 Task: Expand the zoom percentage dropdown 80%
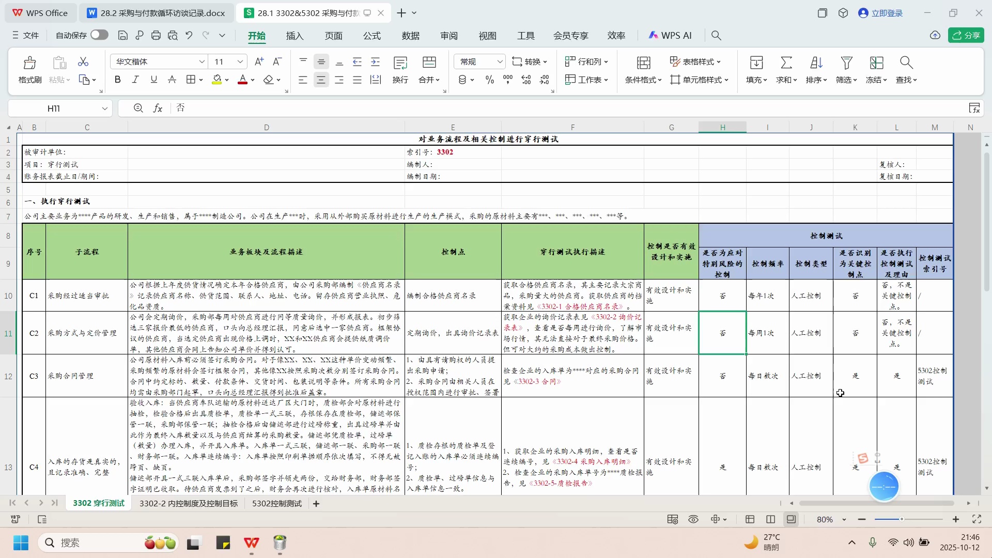[844, 519]
